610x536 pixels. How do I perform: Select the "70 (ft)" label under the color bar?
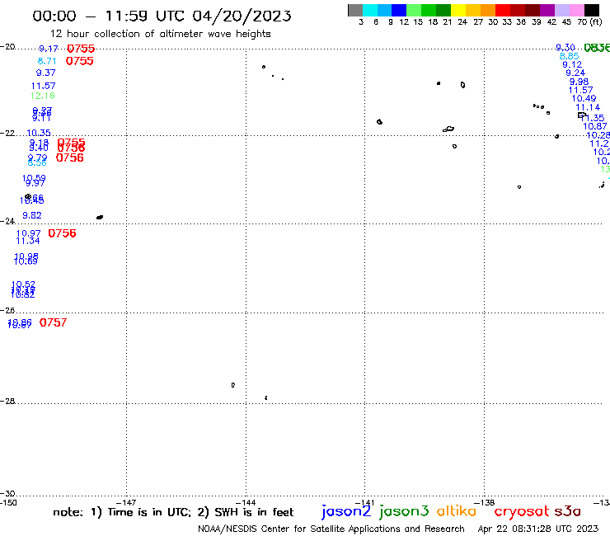[x=589, y=22]
